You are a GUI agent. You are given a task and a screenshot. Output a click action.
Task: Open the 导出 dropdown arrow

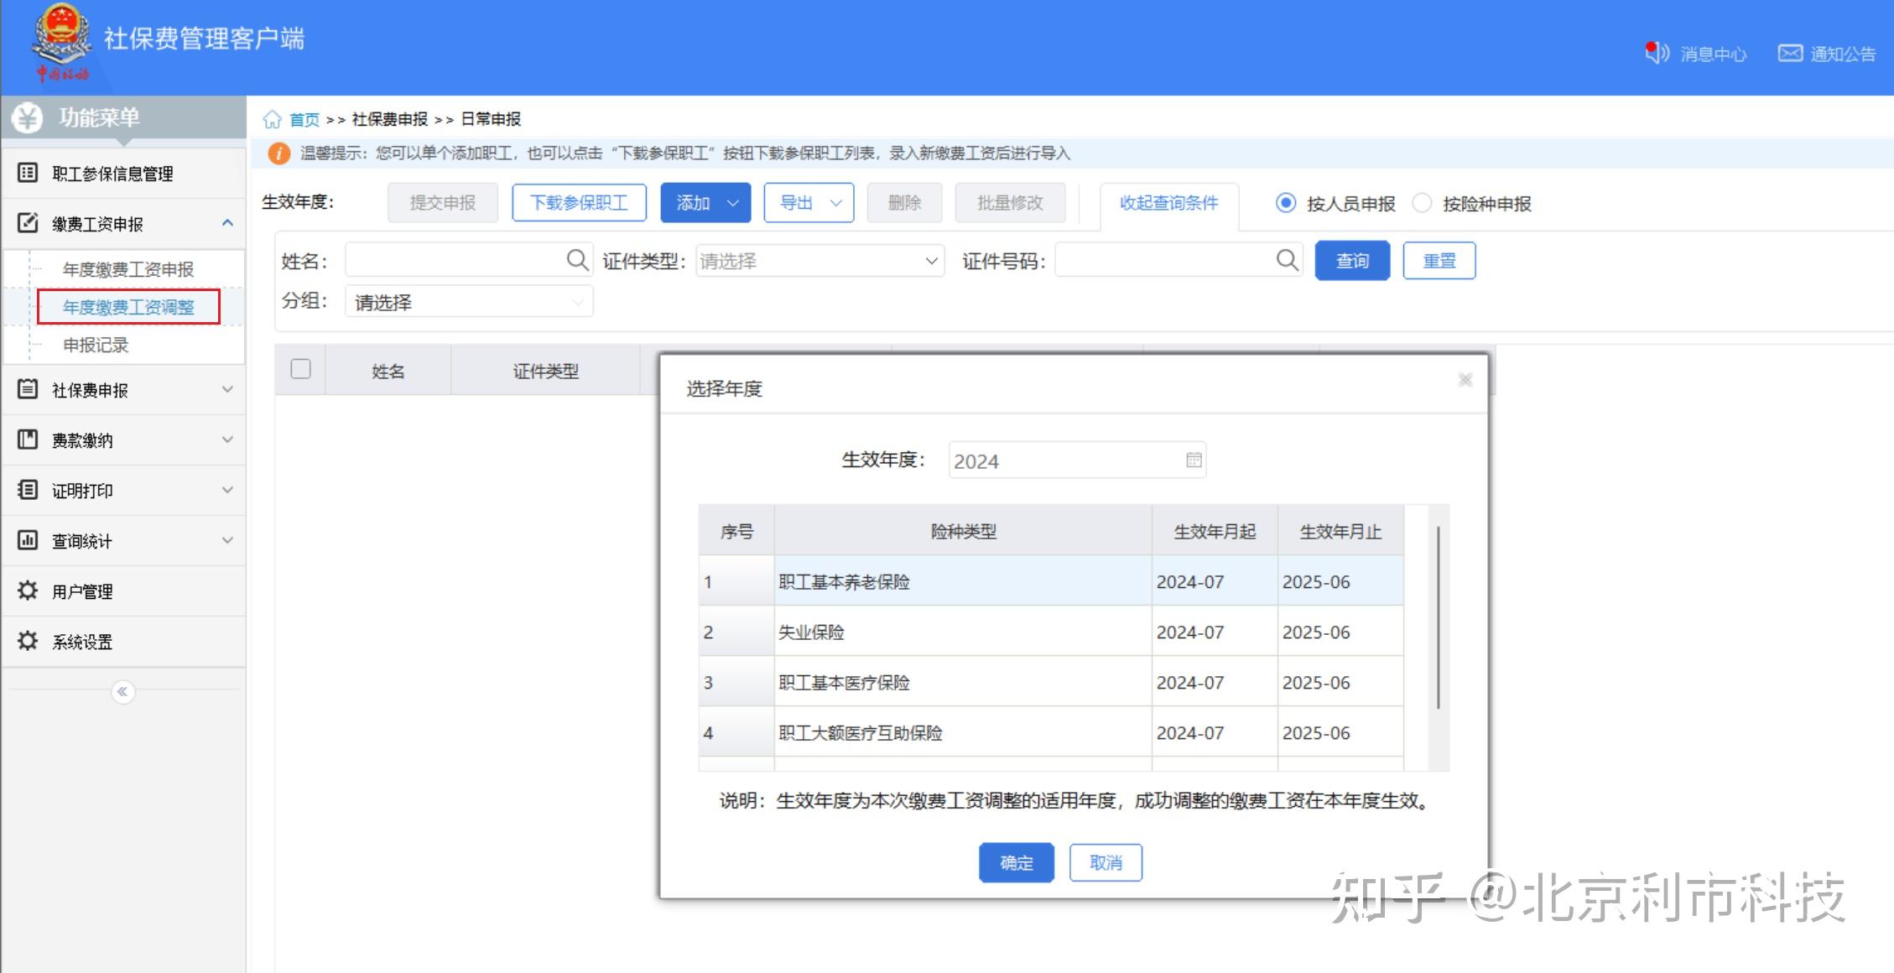tap(835, 203)
